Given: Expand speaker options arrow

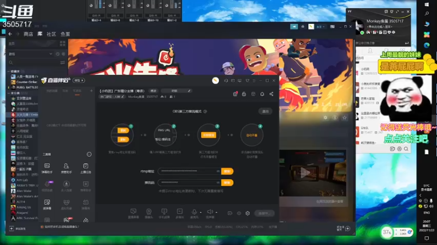Looking at the screenshot, I should point(216,212).
